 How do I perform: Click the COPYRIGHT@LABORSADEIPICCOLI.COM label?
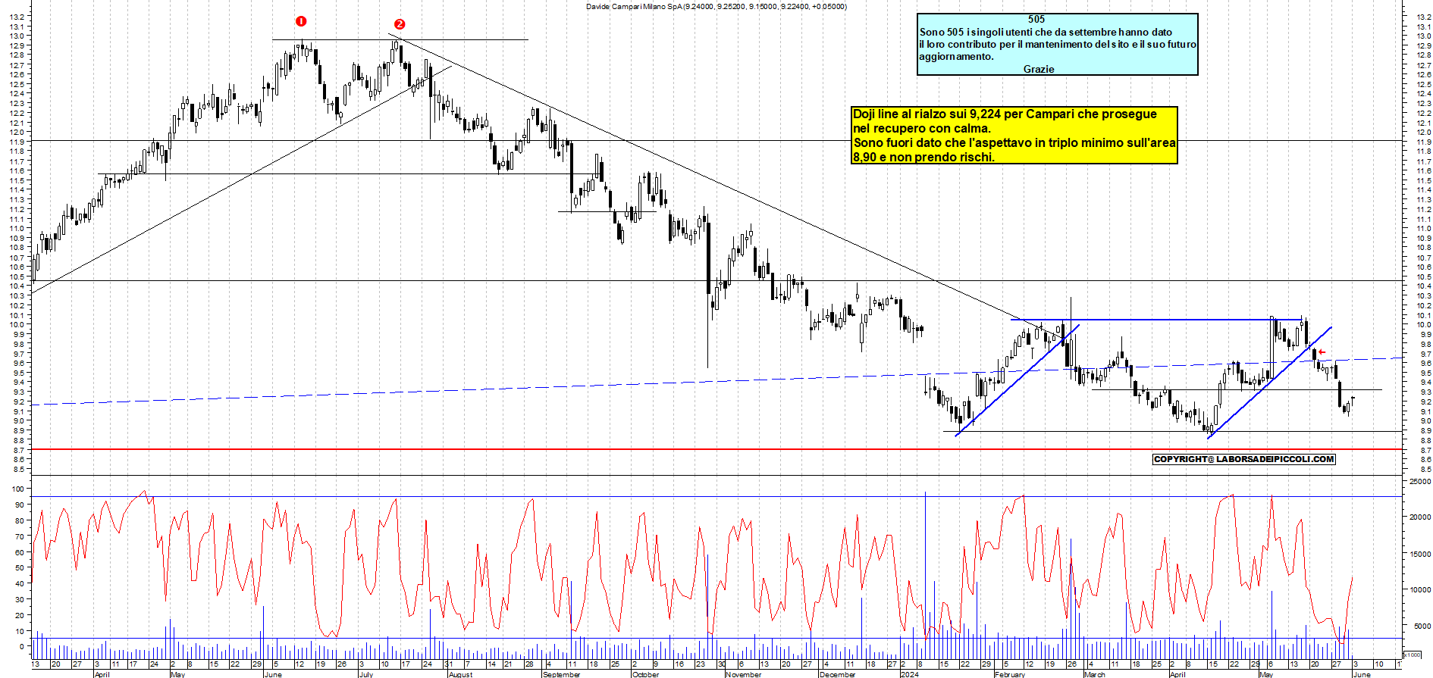click(x=1243, y=459)
